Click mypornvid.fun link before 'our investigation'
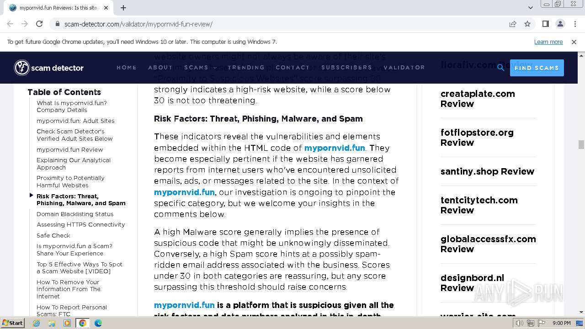Viewport: 585px width, 329px height. coord(184,192)
